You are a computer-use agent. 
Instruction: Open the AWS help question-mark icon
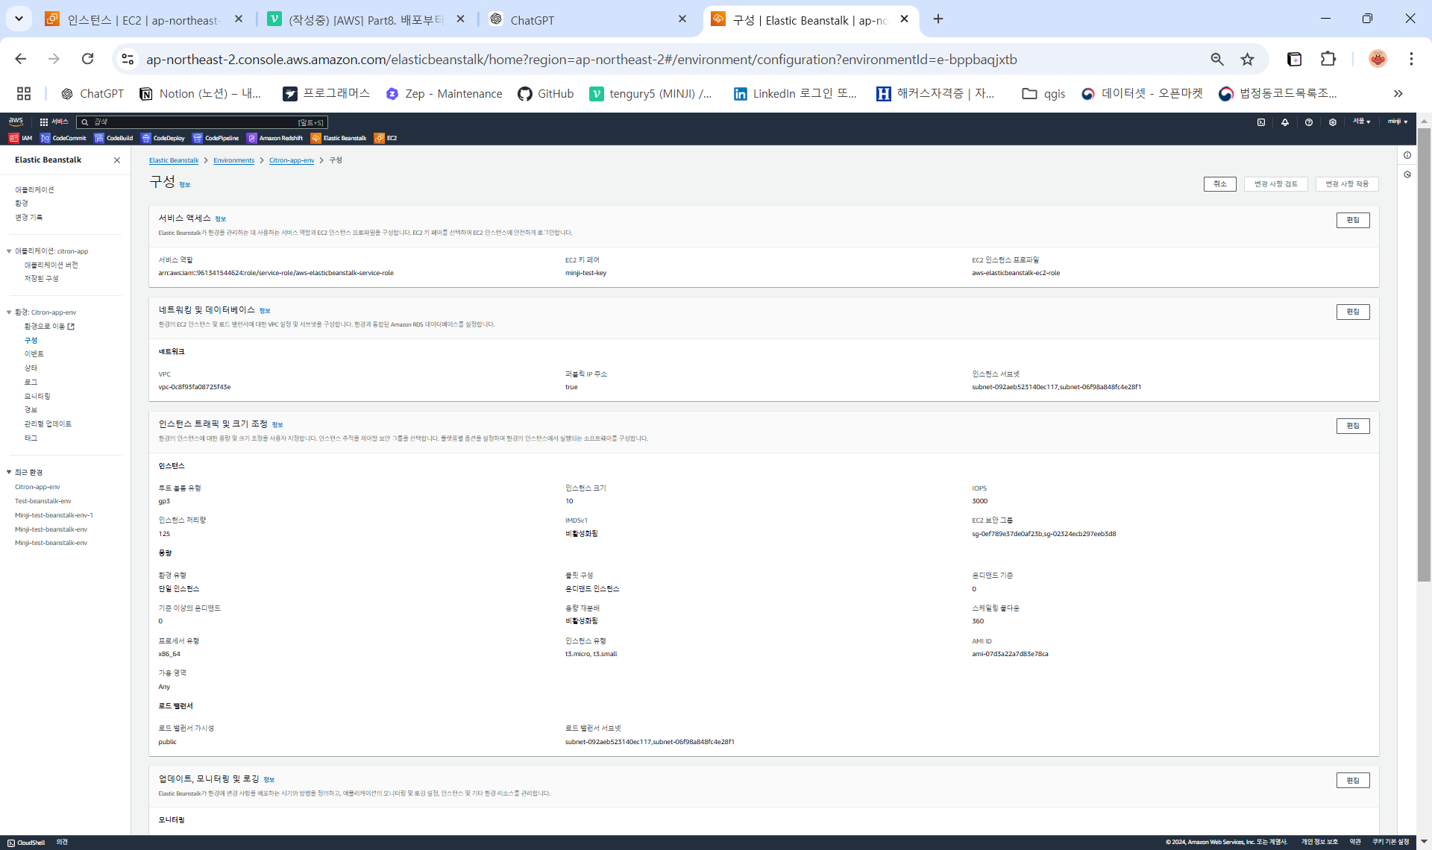pos(1309,122)
